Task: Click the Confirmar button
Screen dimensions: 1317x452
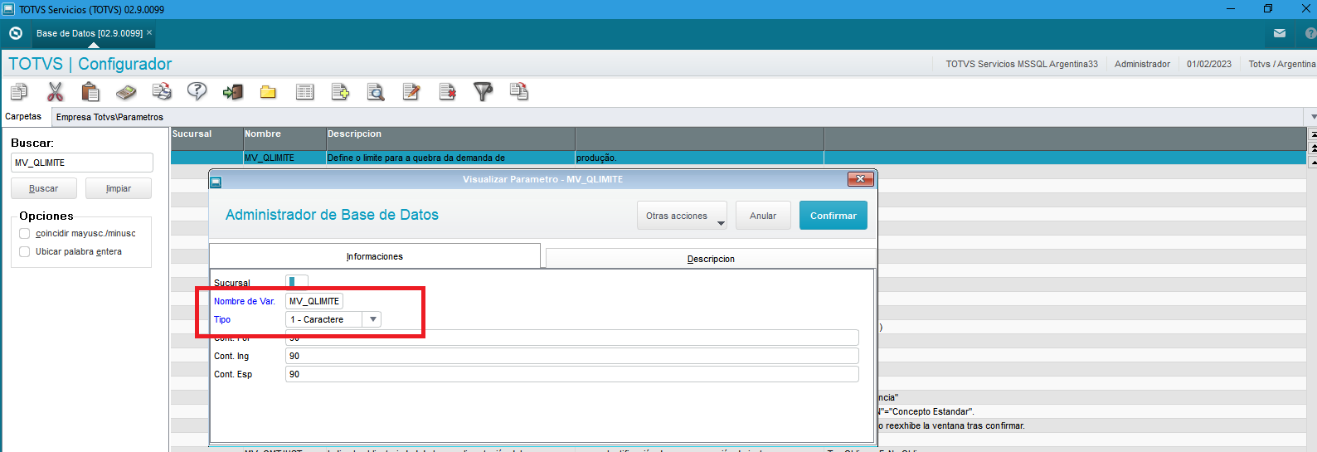Action: point(833,216)
